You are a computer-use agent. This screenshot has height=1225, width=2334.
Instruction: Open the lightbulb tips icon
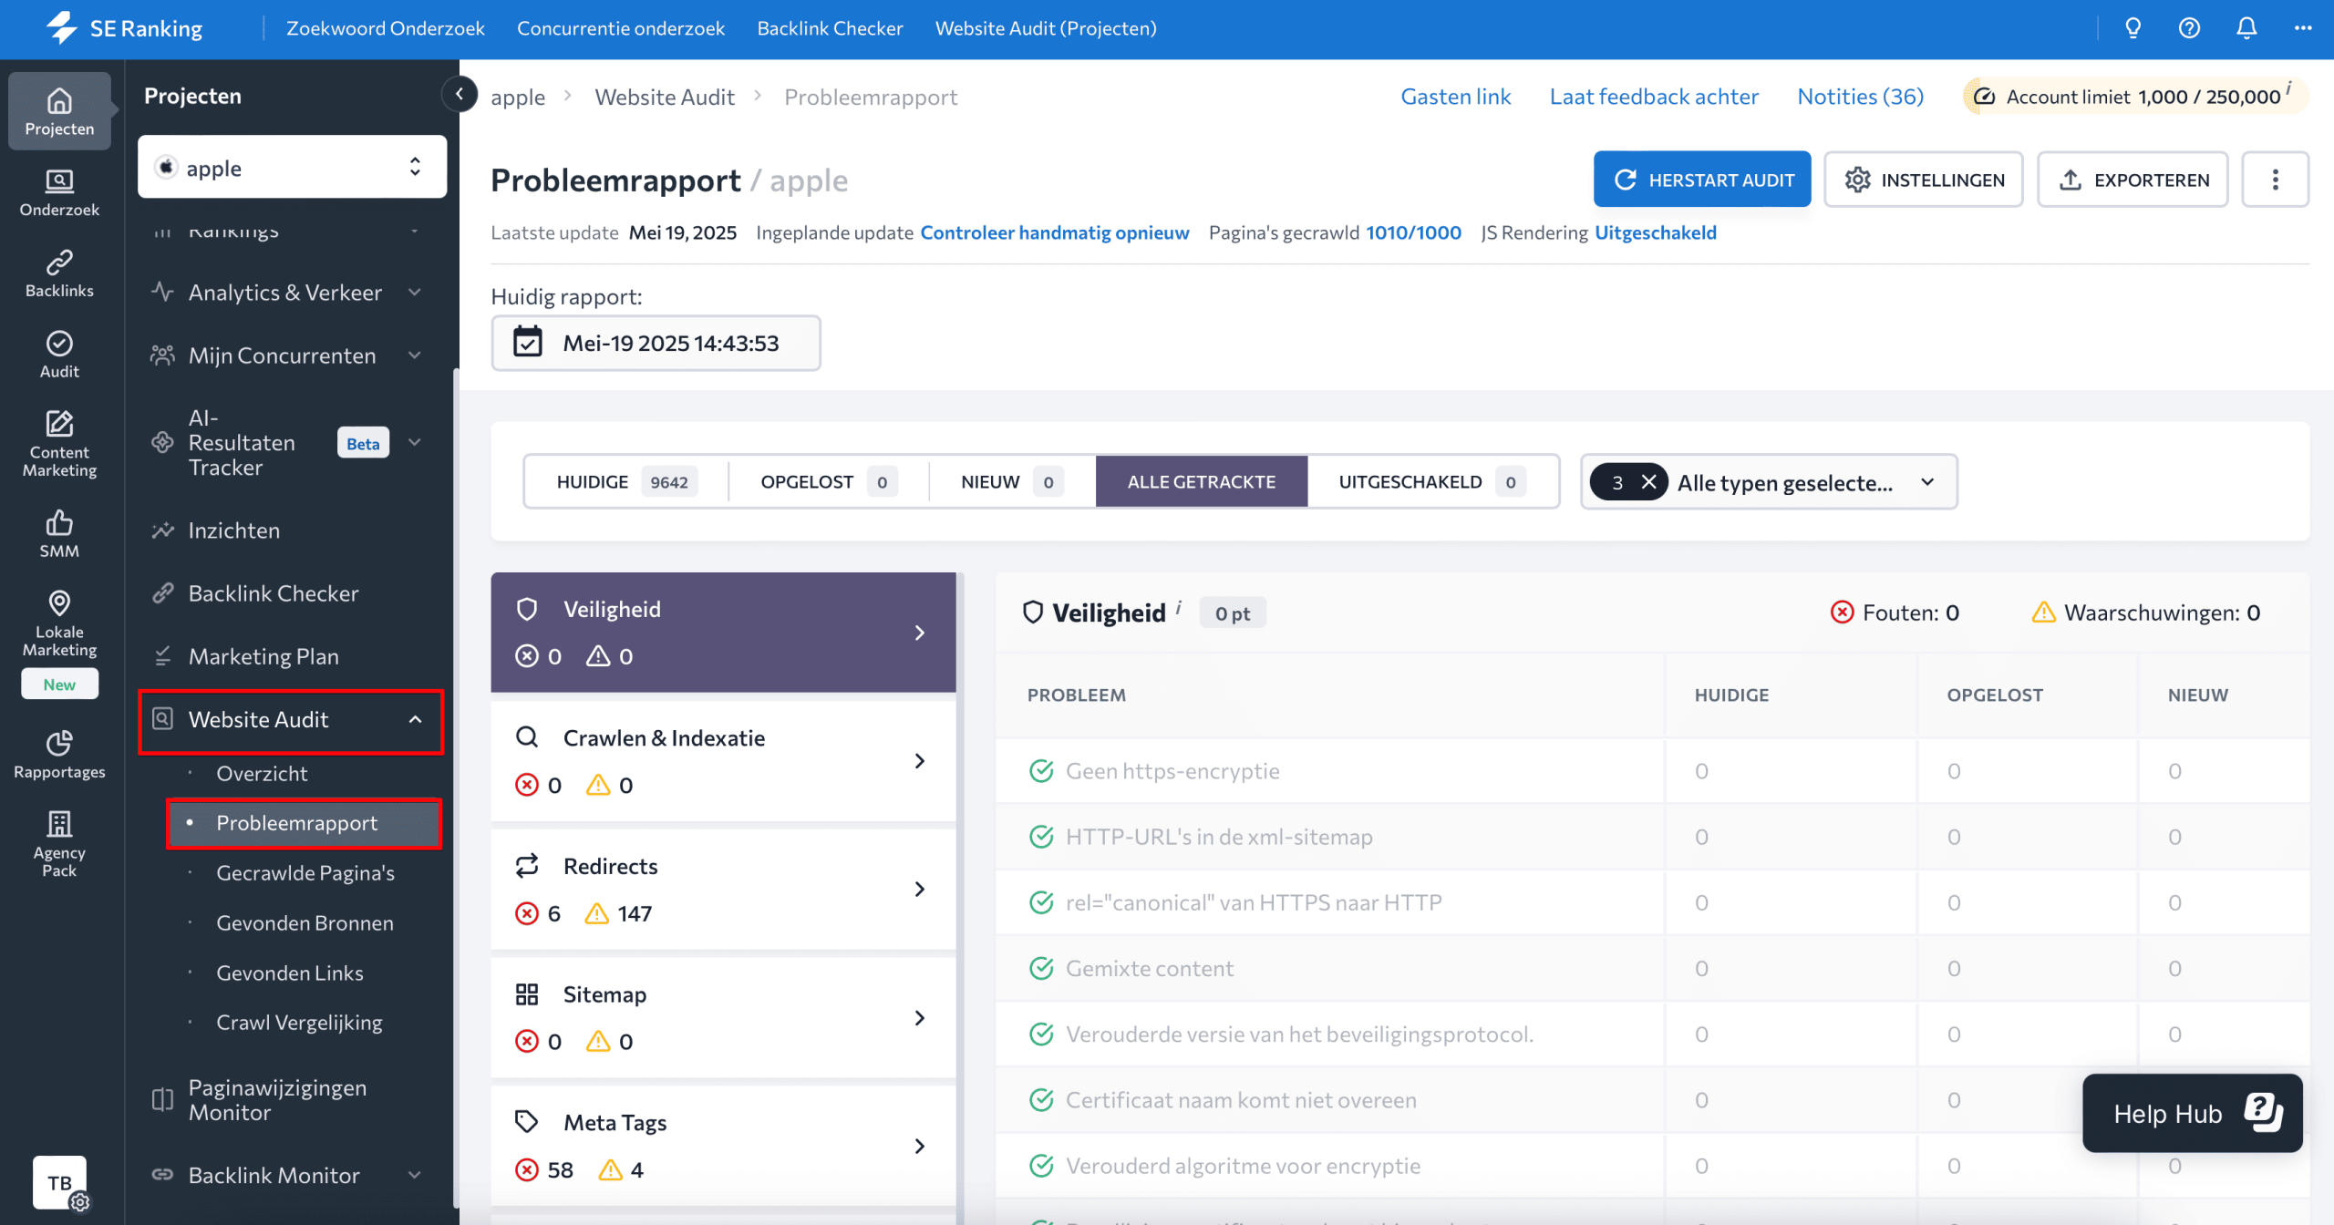(2133, 28)
